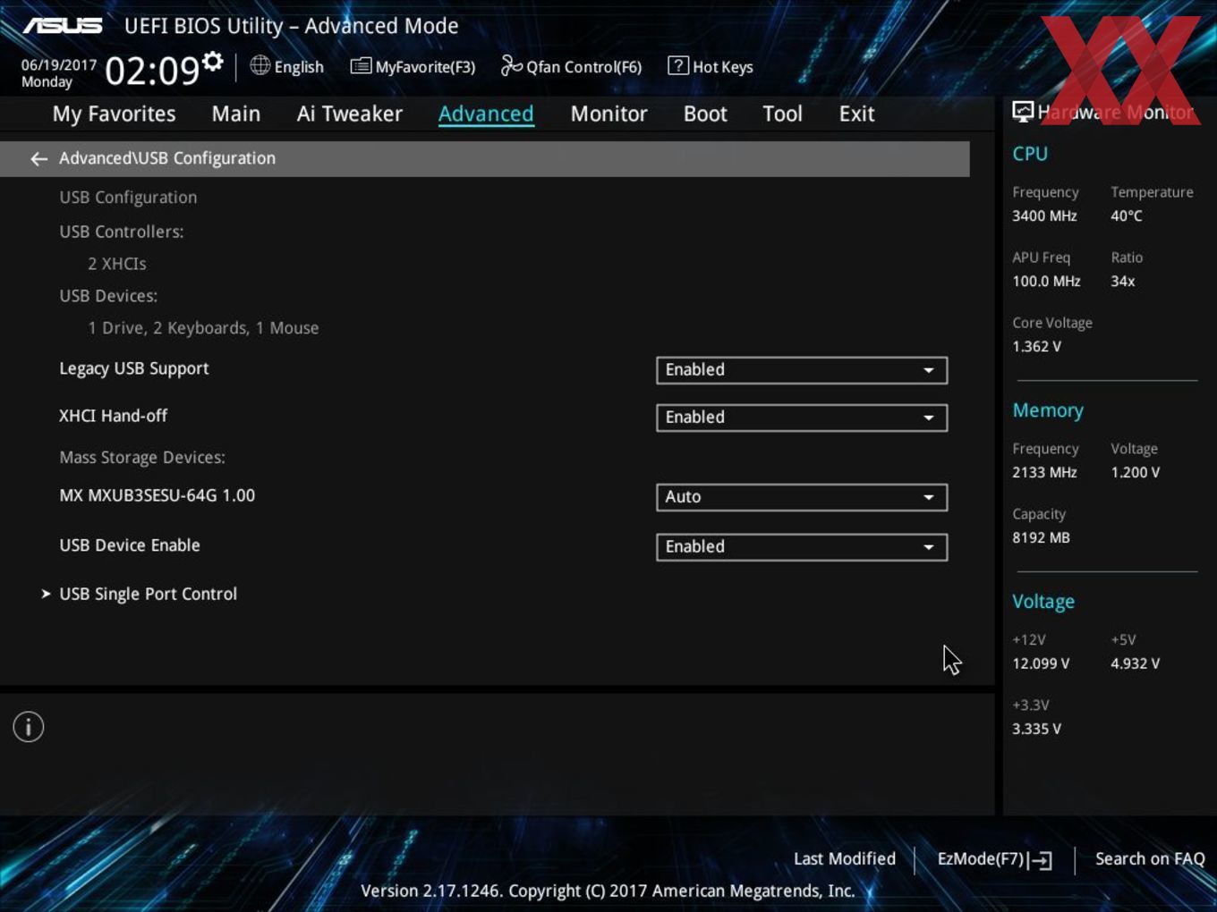The width and height of the screenshot is (1217, 912).
Task: Click Last Modified button
Action: (845, 858)
